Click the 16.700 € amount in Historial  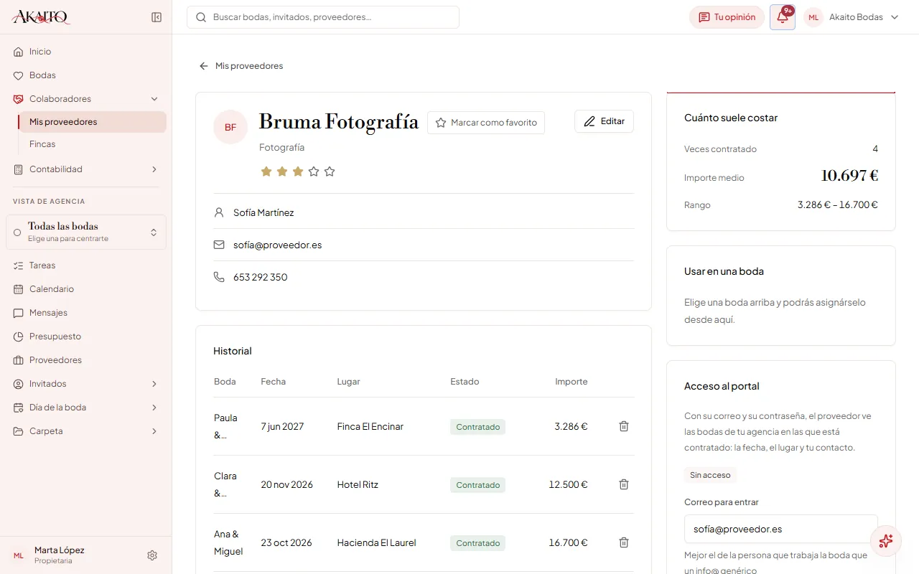click(x=568, y=542)
